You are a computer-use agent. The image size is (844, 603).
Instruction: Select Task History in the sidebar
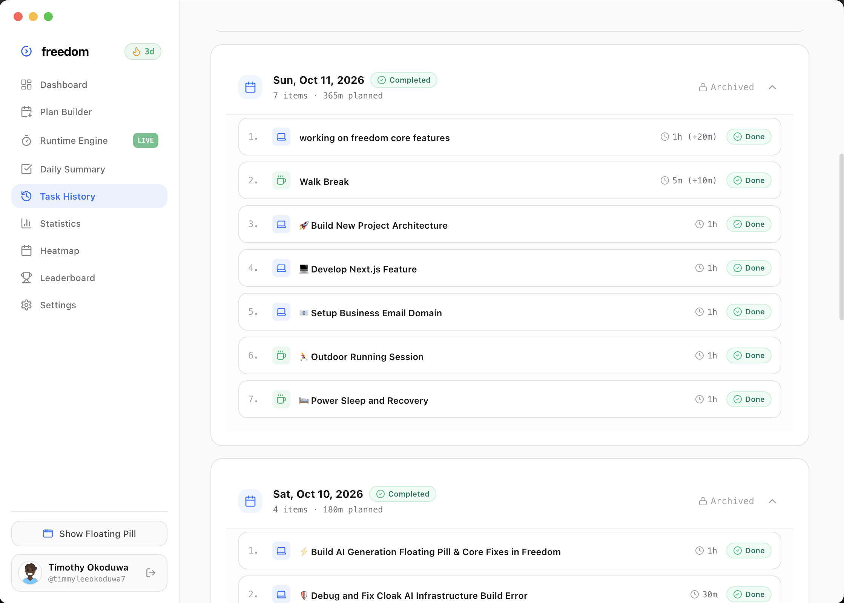click(89, 196)
